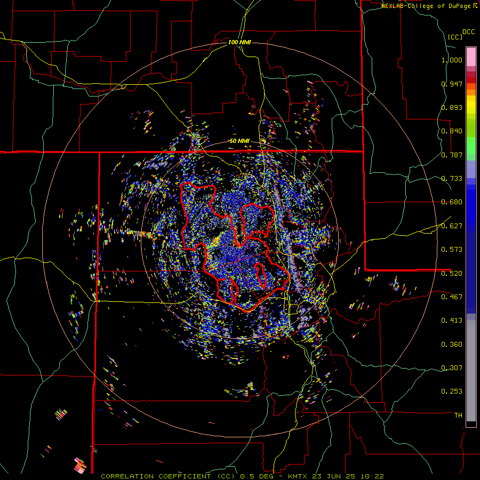The height and width of the screenshot is (480, 480).
Task: Pick the light pink segment of the color bar
Action: coord(471,57)
